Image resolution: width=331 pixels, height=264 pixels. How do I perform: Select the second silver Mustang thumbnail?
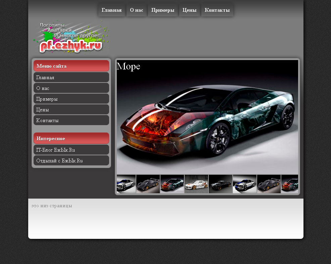[245, 184]
